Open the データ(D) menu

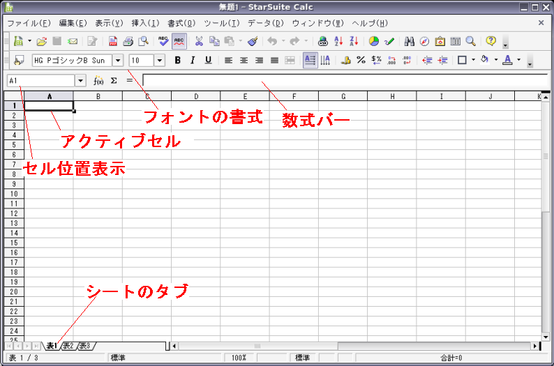(266, 23)
